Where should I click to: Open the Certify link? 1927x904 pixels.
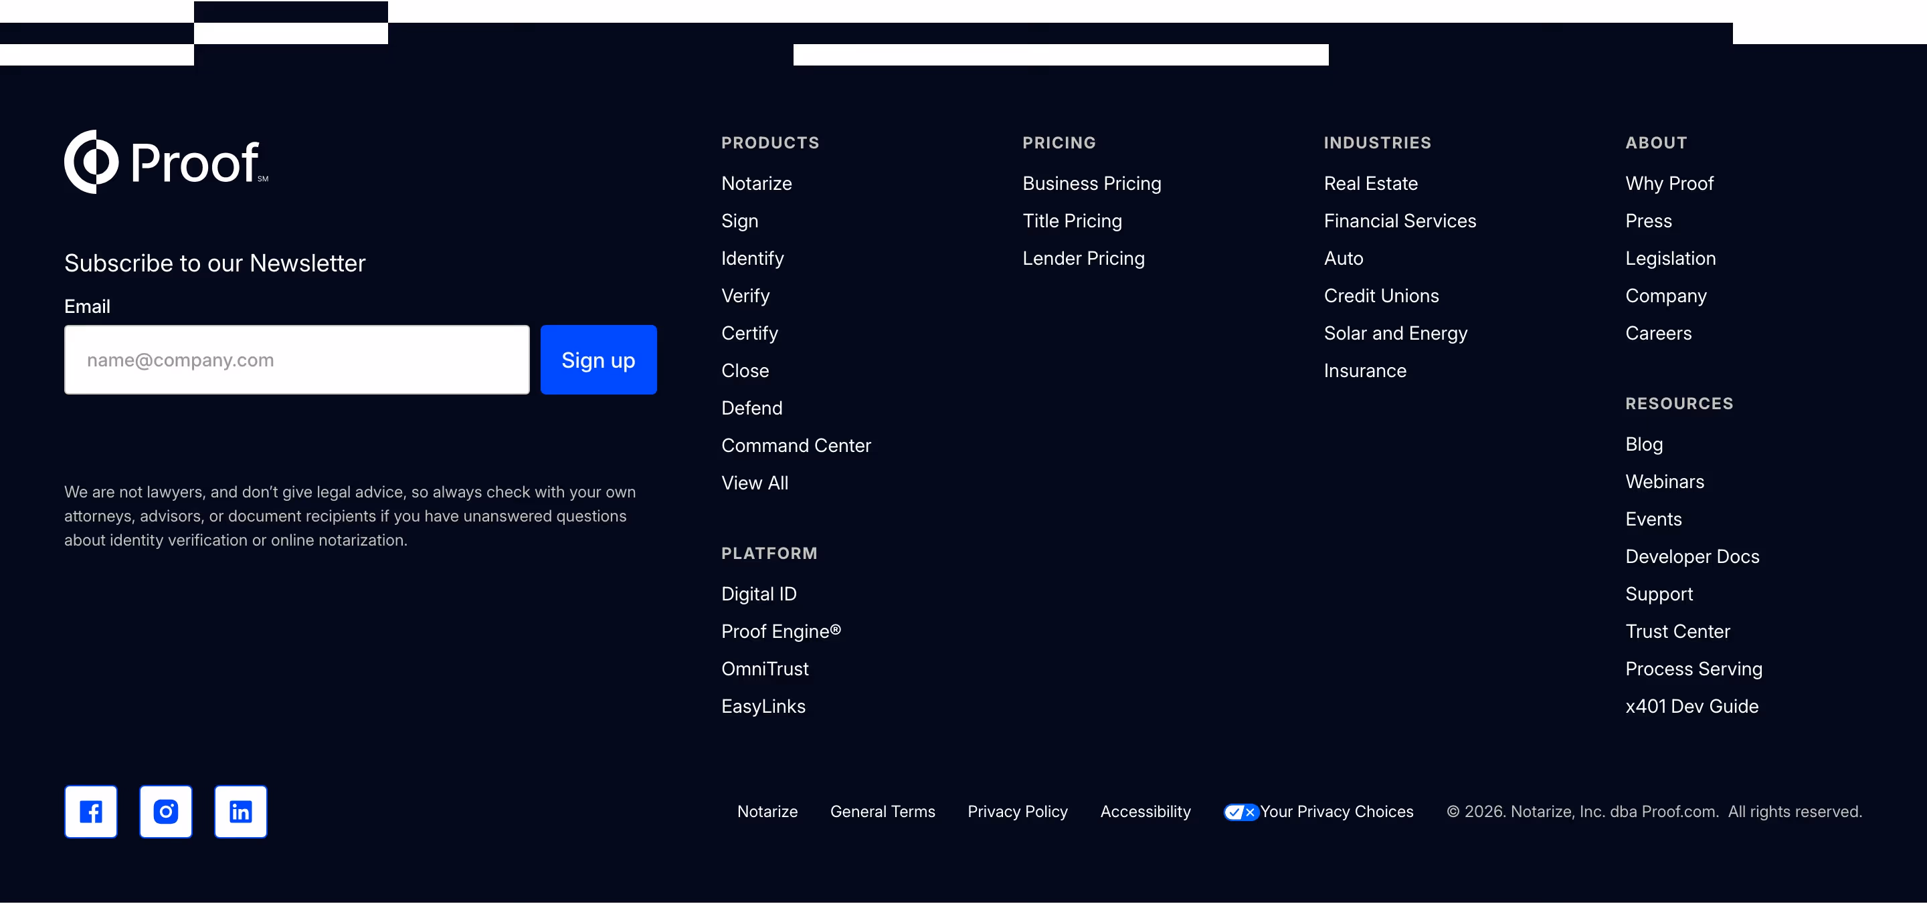(x=749, y=333)
